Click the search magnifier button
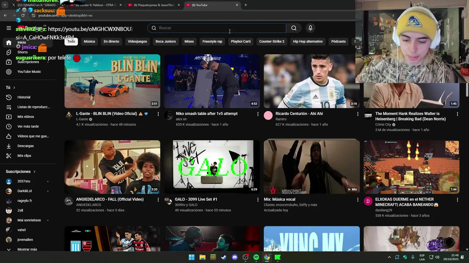The height and width of the screenshot is (263, 469). tap(294, 28)
